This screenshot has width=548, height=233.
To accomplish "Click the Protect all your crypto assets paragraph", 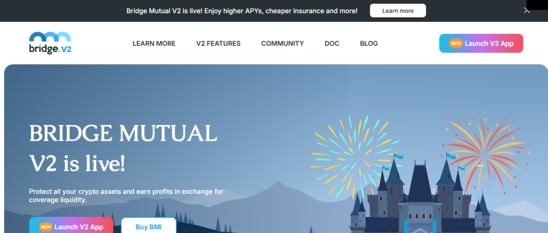I will [126, 196].
